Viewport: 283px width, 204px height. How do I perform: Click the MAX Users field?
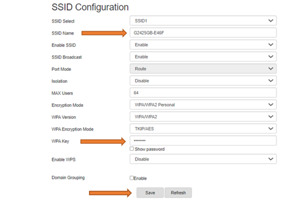tap(203, 93)
